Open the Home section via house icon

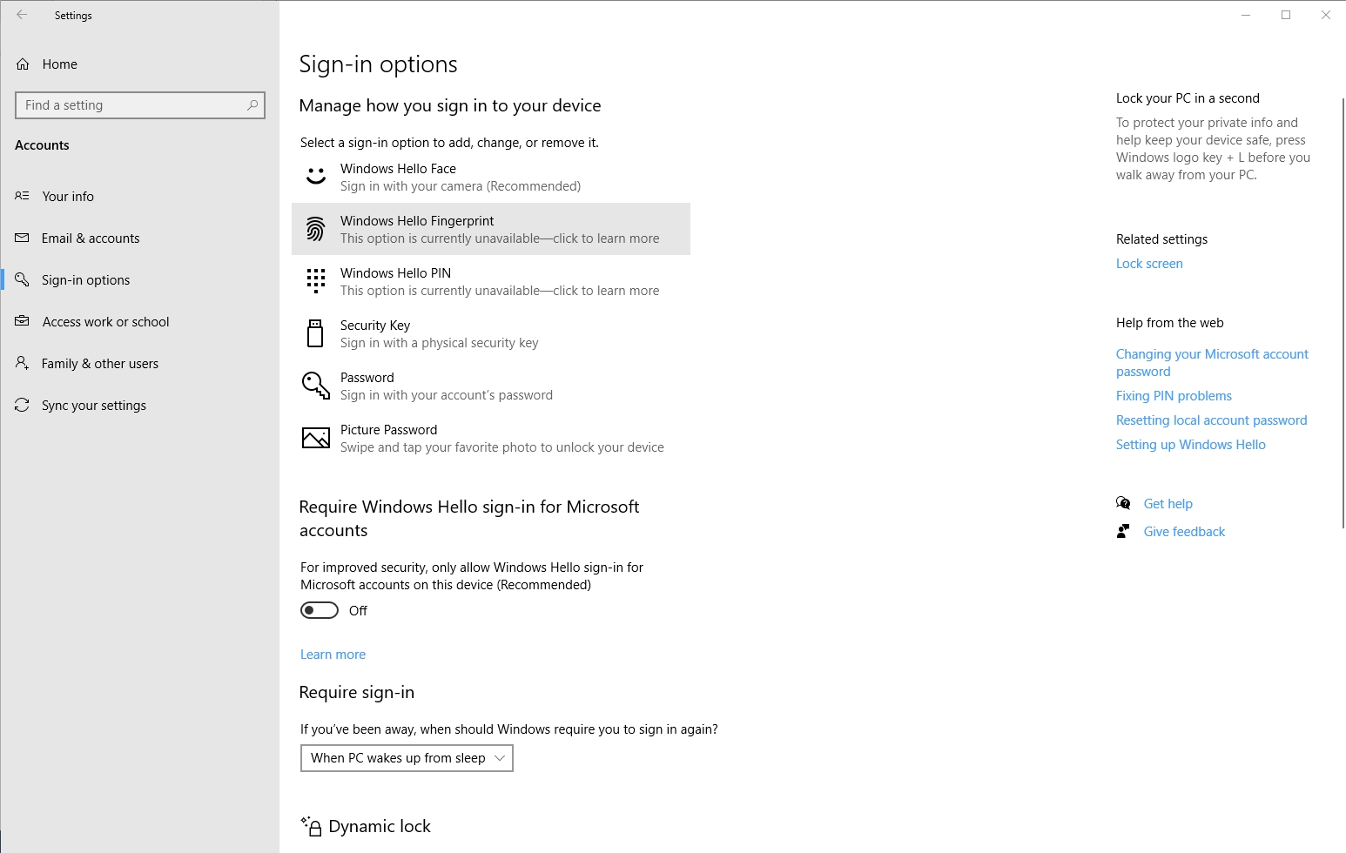tap(23, 64)
